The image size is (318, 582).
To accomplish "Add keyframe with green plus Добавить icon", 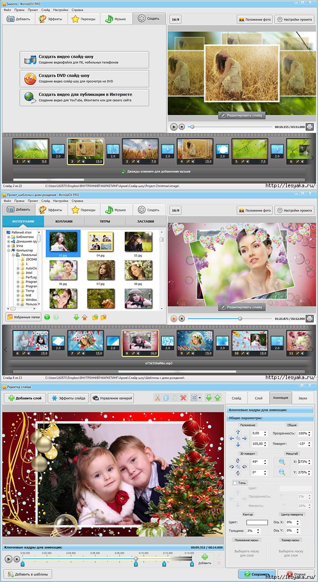I will pos(205,559).
